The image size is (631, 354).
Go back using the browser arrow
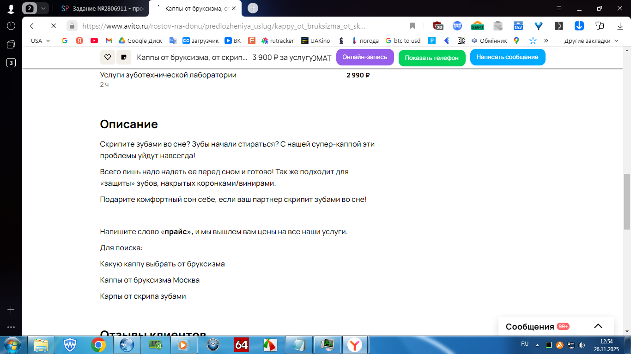click(33, 26)
